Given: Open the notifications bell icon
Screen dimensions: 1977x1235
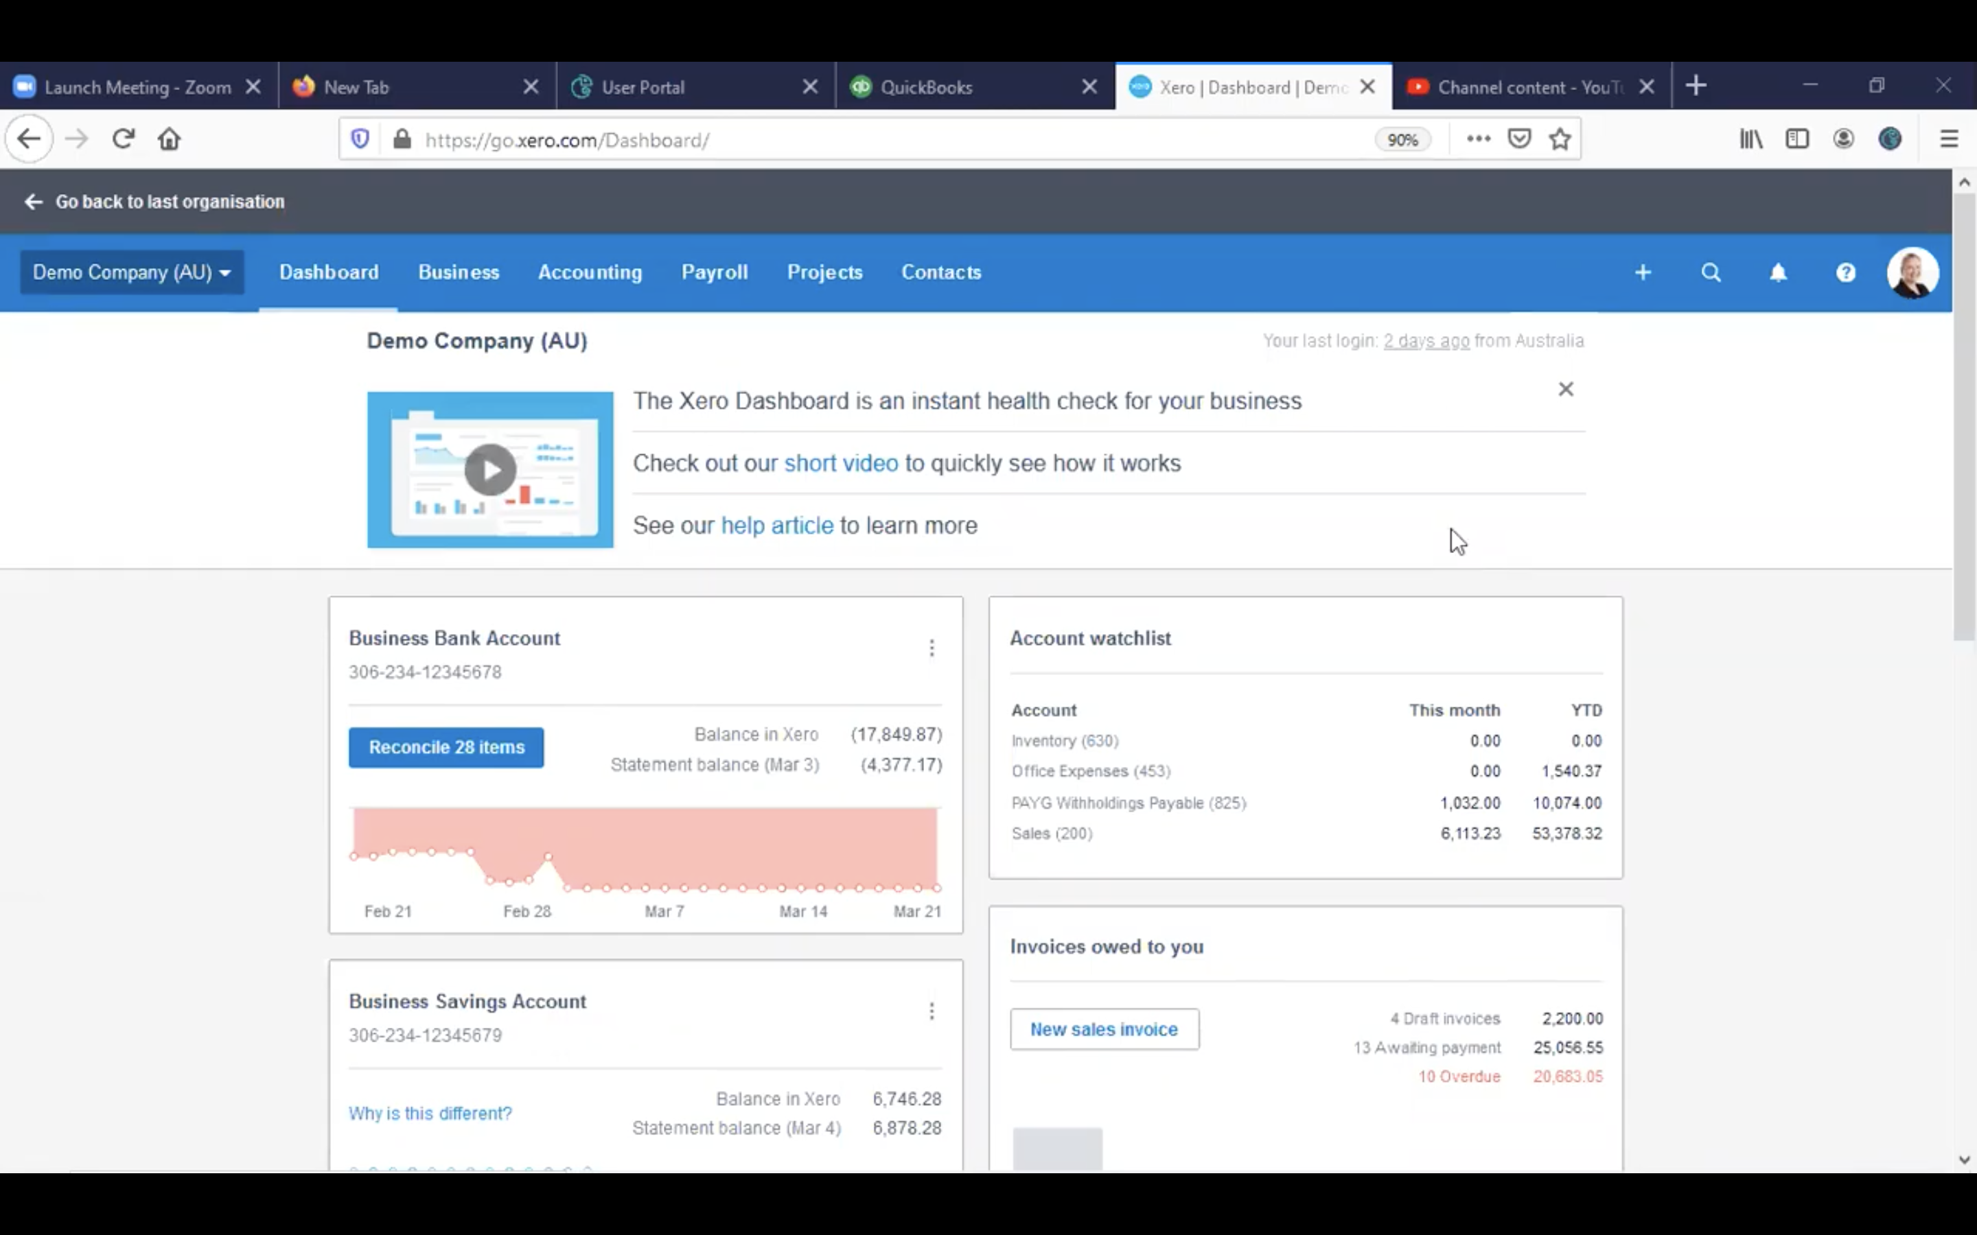Looking at the screenshot, I should [1779, 273].
